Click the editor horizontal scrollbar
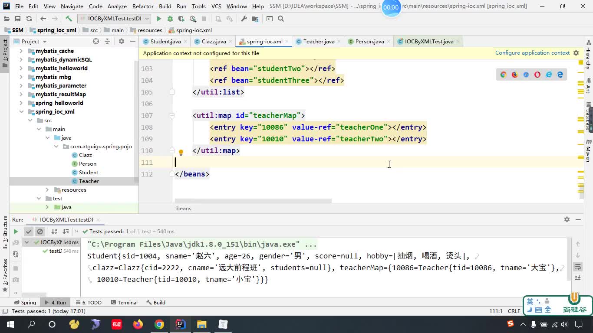This screenshot has width=593, height=333. pyautogui.click(x=253, y=201)
